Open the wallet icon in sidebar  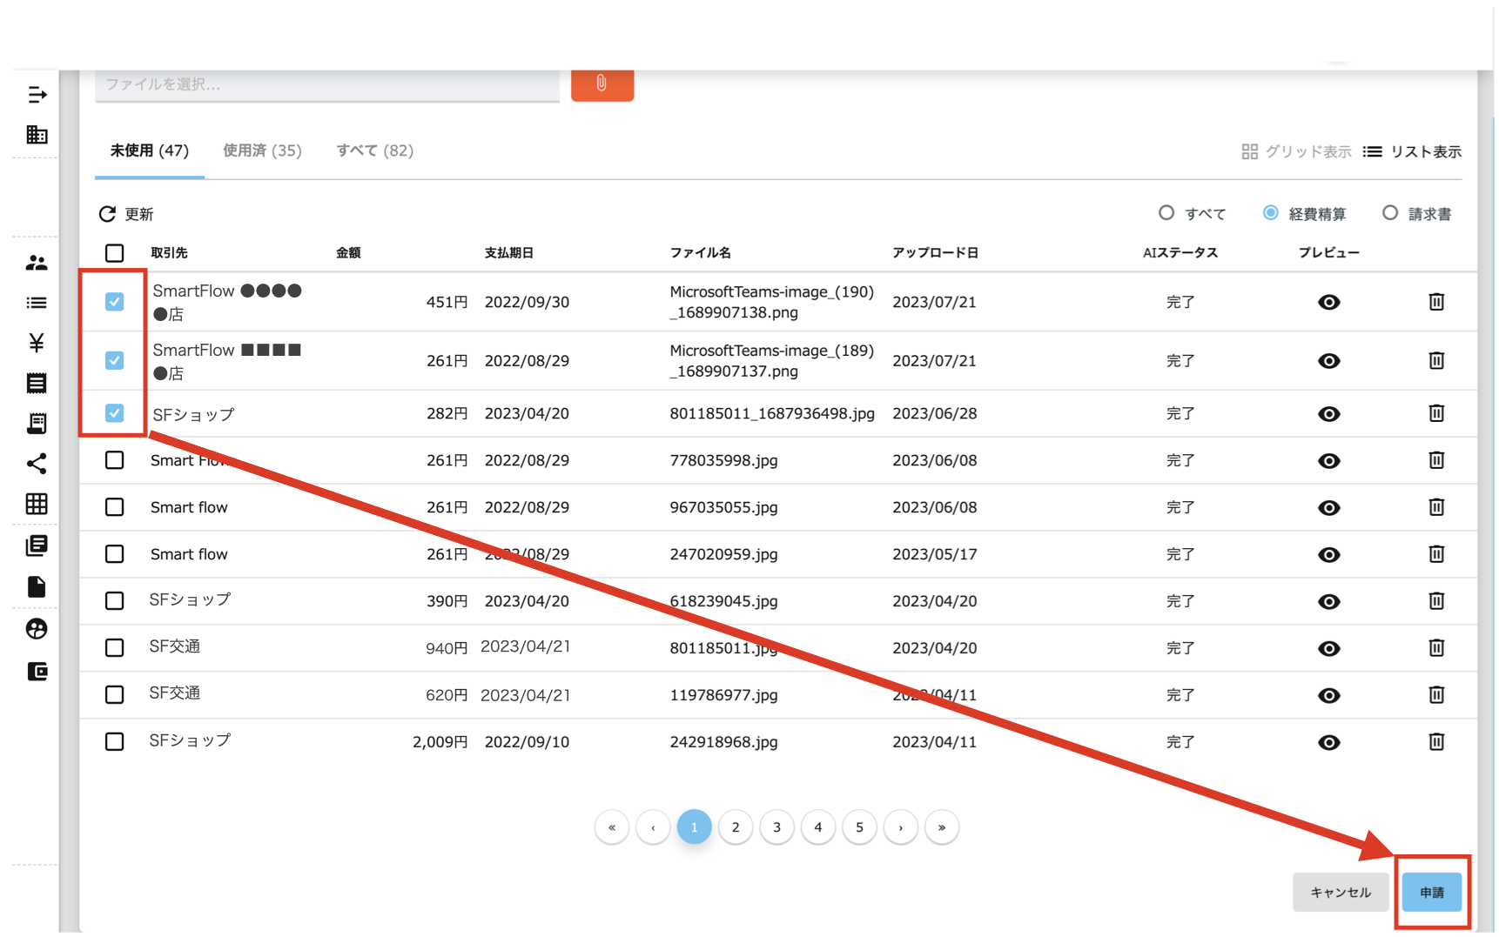(37, 671)
